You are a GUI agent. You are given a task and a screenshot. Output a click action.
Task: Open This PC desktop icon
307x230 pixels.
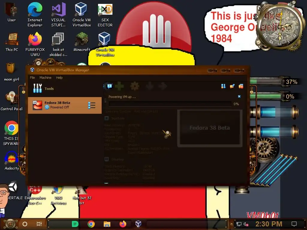coord(12,42)
